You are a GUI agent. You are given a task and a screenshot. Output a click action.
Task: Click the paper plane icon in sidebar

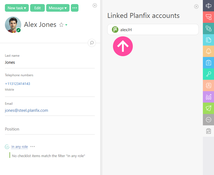pyautogui.click(x=208, y=108)
